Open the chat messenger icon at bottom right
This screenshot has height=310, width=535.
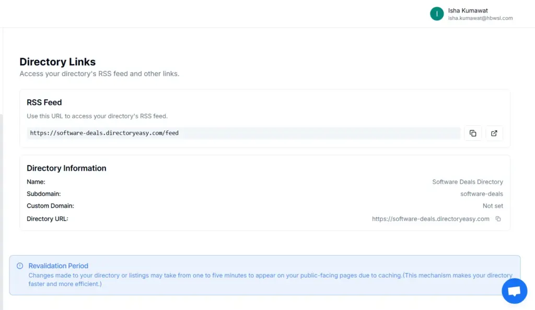515,291
